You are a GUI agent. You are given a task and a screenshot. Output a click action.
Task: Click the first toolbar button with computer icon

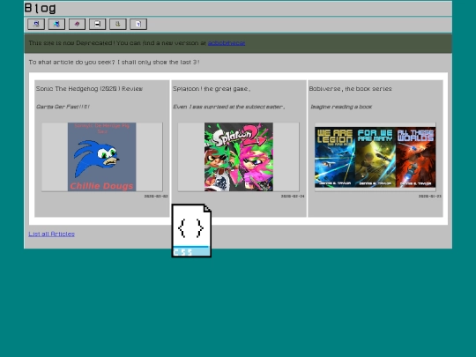pyautogui.click(x=36, y=24)
